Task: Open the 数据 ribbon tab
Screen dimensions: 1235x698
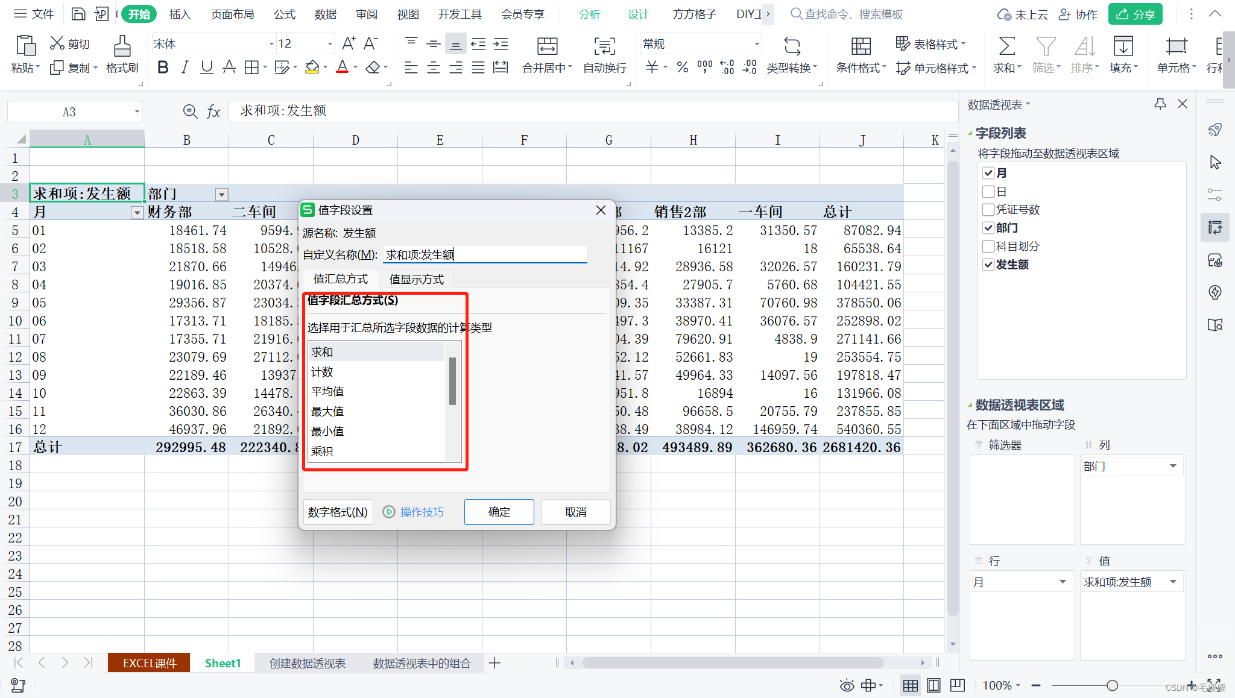Action: [325, 14]
